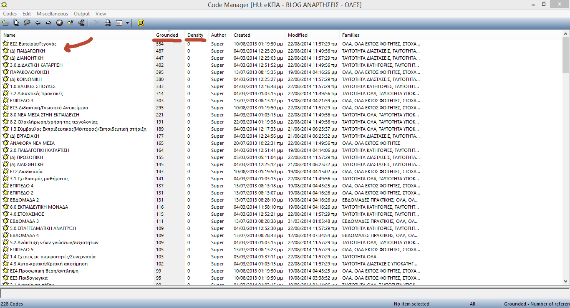Click the vertical scrollbar of code list
The image size is (570, 308).
point(566,158)
